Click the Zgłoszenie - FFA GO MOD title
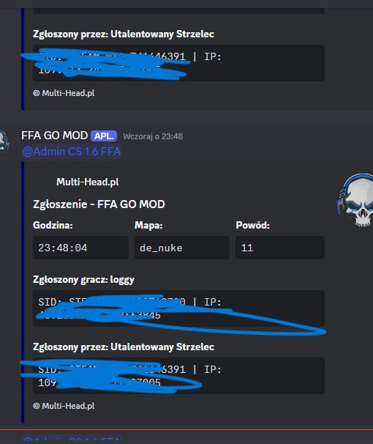Image resolution: width=373 pixels, height=444 pixels. pyautogui.click(x=99, y=204)
